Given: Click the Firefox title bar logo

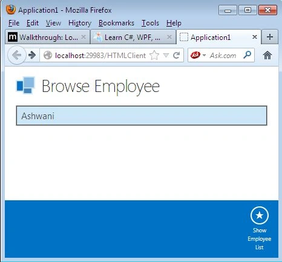Looking at the screenshot, I should tap(11, 10).
